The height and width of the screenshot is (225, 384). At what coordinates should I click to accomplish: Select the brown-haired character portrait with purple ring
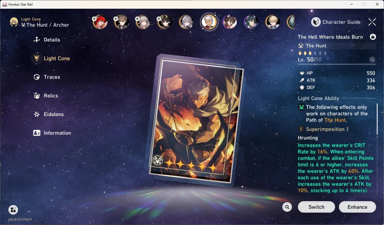point(229,22)
